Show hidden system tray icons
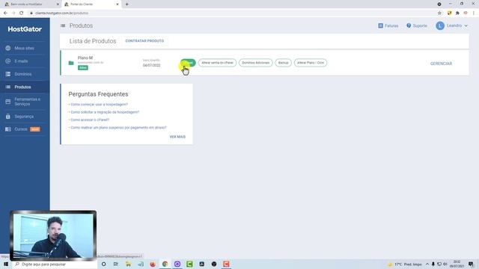 click(x=427, y=264)
